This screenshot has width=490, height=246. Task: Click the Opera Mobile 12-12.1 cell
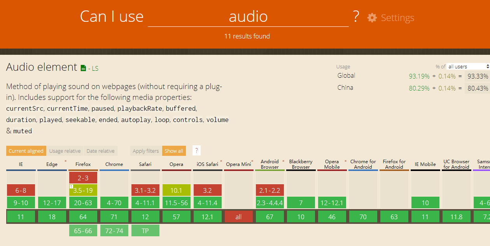tap(332, 202)
